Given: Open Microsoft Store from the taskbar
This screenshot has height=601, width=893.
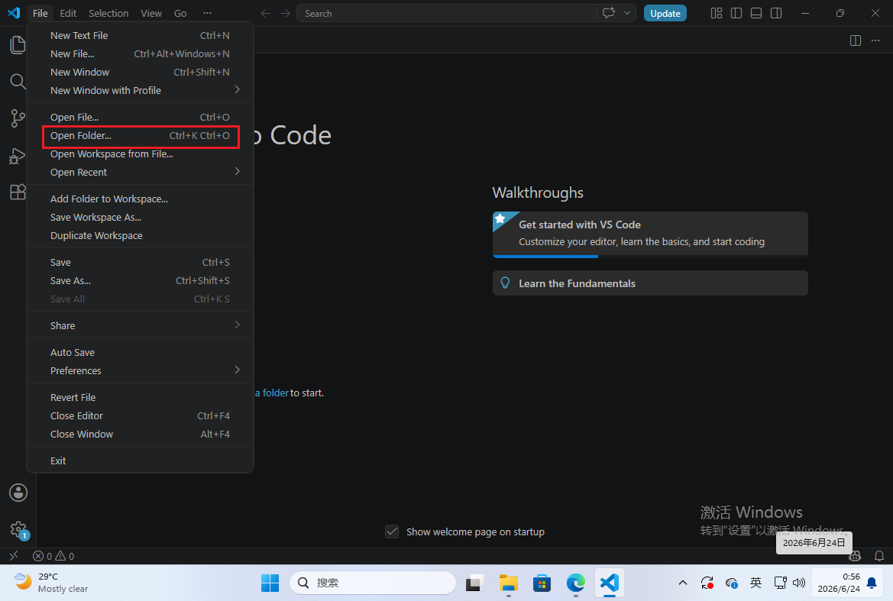Looking at the screenshot, I should coord(542,583).
